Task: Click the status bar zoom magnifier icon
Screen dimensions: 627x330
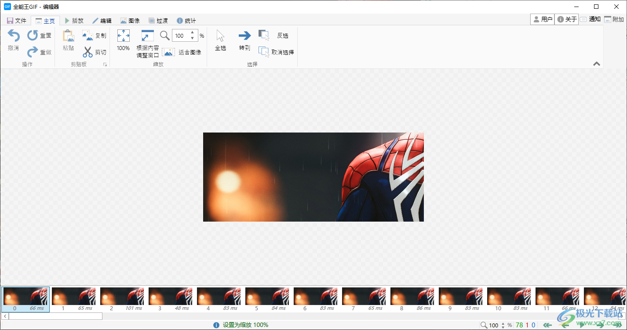Action: tap(484, 325)
